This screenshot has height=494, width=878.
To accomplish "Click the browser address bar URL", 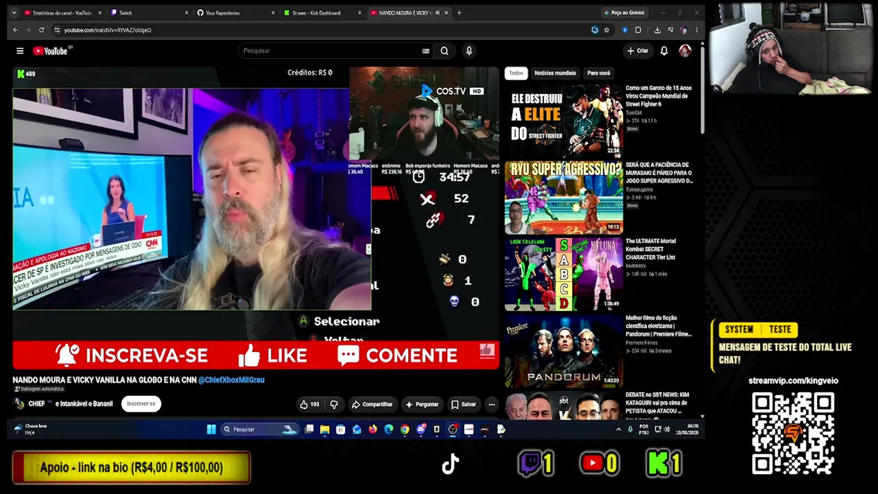I will (107, 30).
